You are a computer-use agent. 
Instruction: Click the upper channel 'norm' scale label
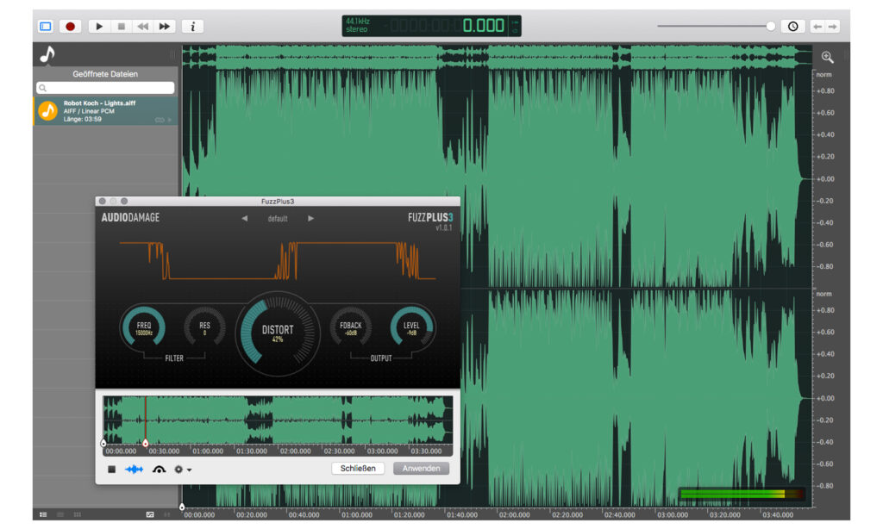pos(824,74)
